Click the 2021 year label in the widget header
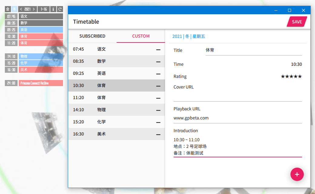This screenshot has width=315, height=194. [28, 9]
